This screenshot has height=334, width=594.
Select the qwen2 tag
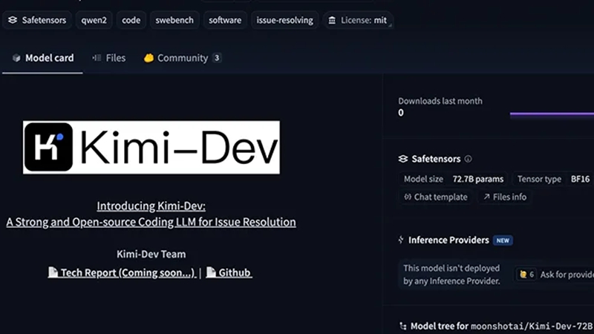[94, 20]
